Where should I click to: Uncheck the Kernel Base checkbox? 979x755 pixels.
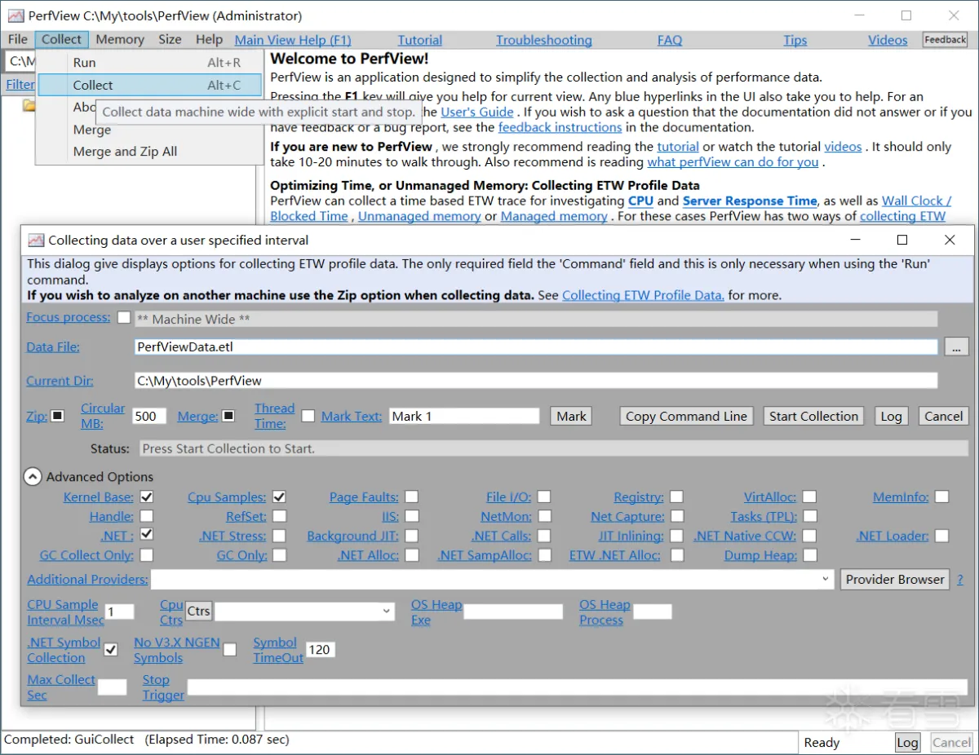[x=147, y=497]
